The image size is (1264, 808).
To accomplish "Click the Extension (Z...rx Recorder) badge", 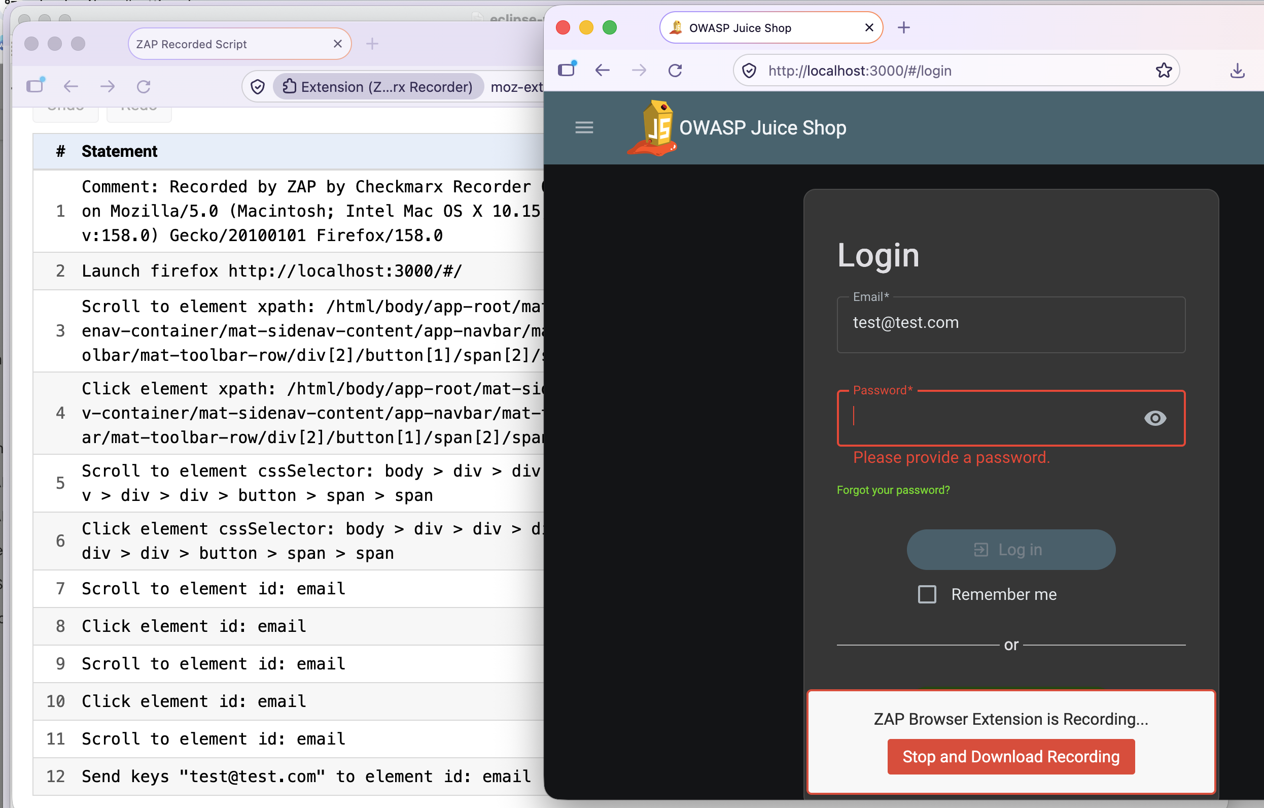I will [378, 87].
